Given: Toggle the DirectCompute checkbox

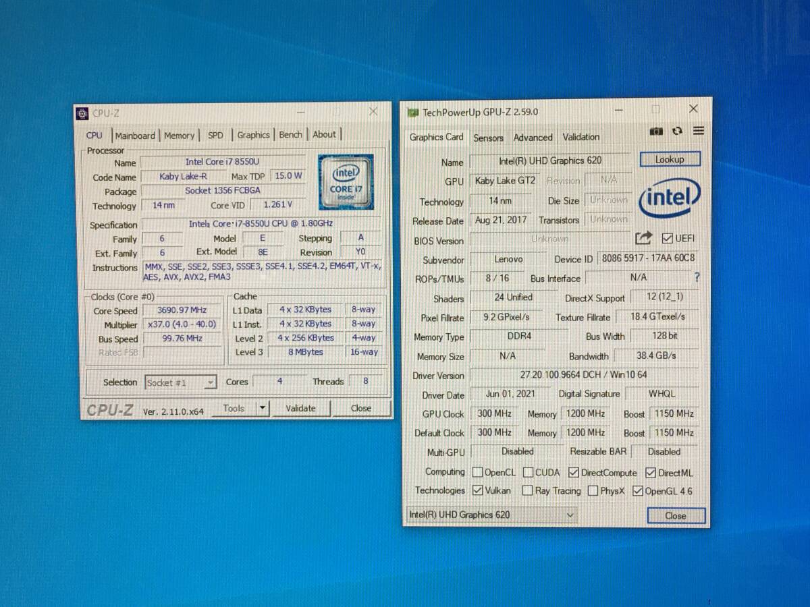Looking at the screenshot, I should [x=574, y=473].
